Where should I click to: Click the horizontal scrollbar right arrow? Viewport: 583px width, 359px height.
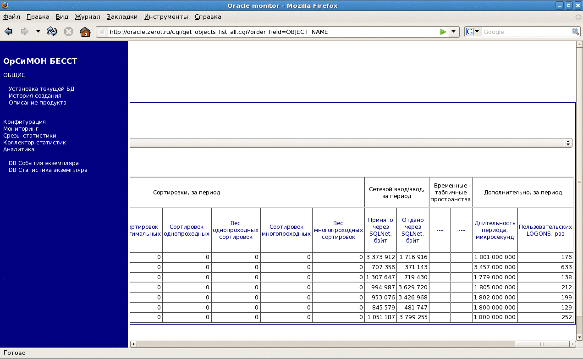572,344
